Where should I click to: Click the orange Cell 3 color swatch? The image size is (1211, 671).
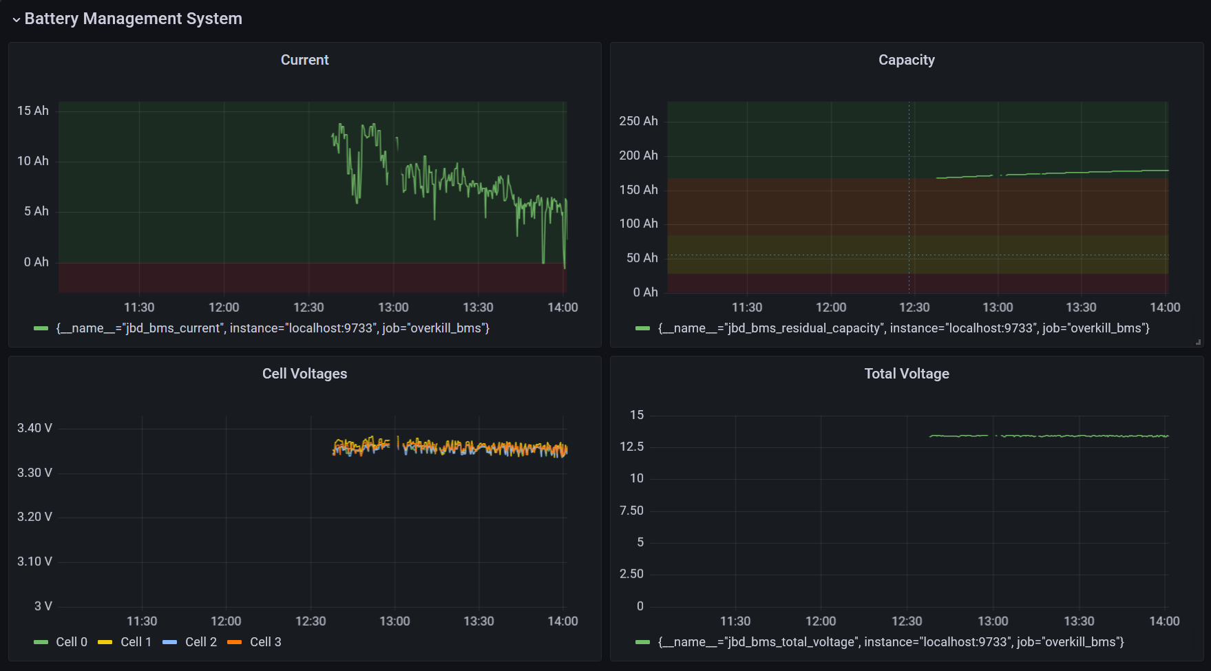[235, 642]
